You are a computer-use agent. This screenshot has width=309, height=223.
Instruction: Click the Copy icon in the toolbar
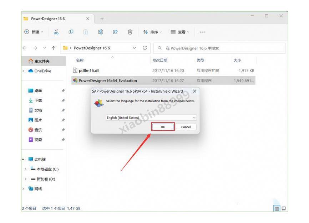tap(71, 32)
